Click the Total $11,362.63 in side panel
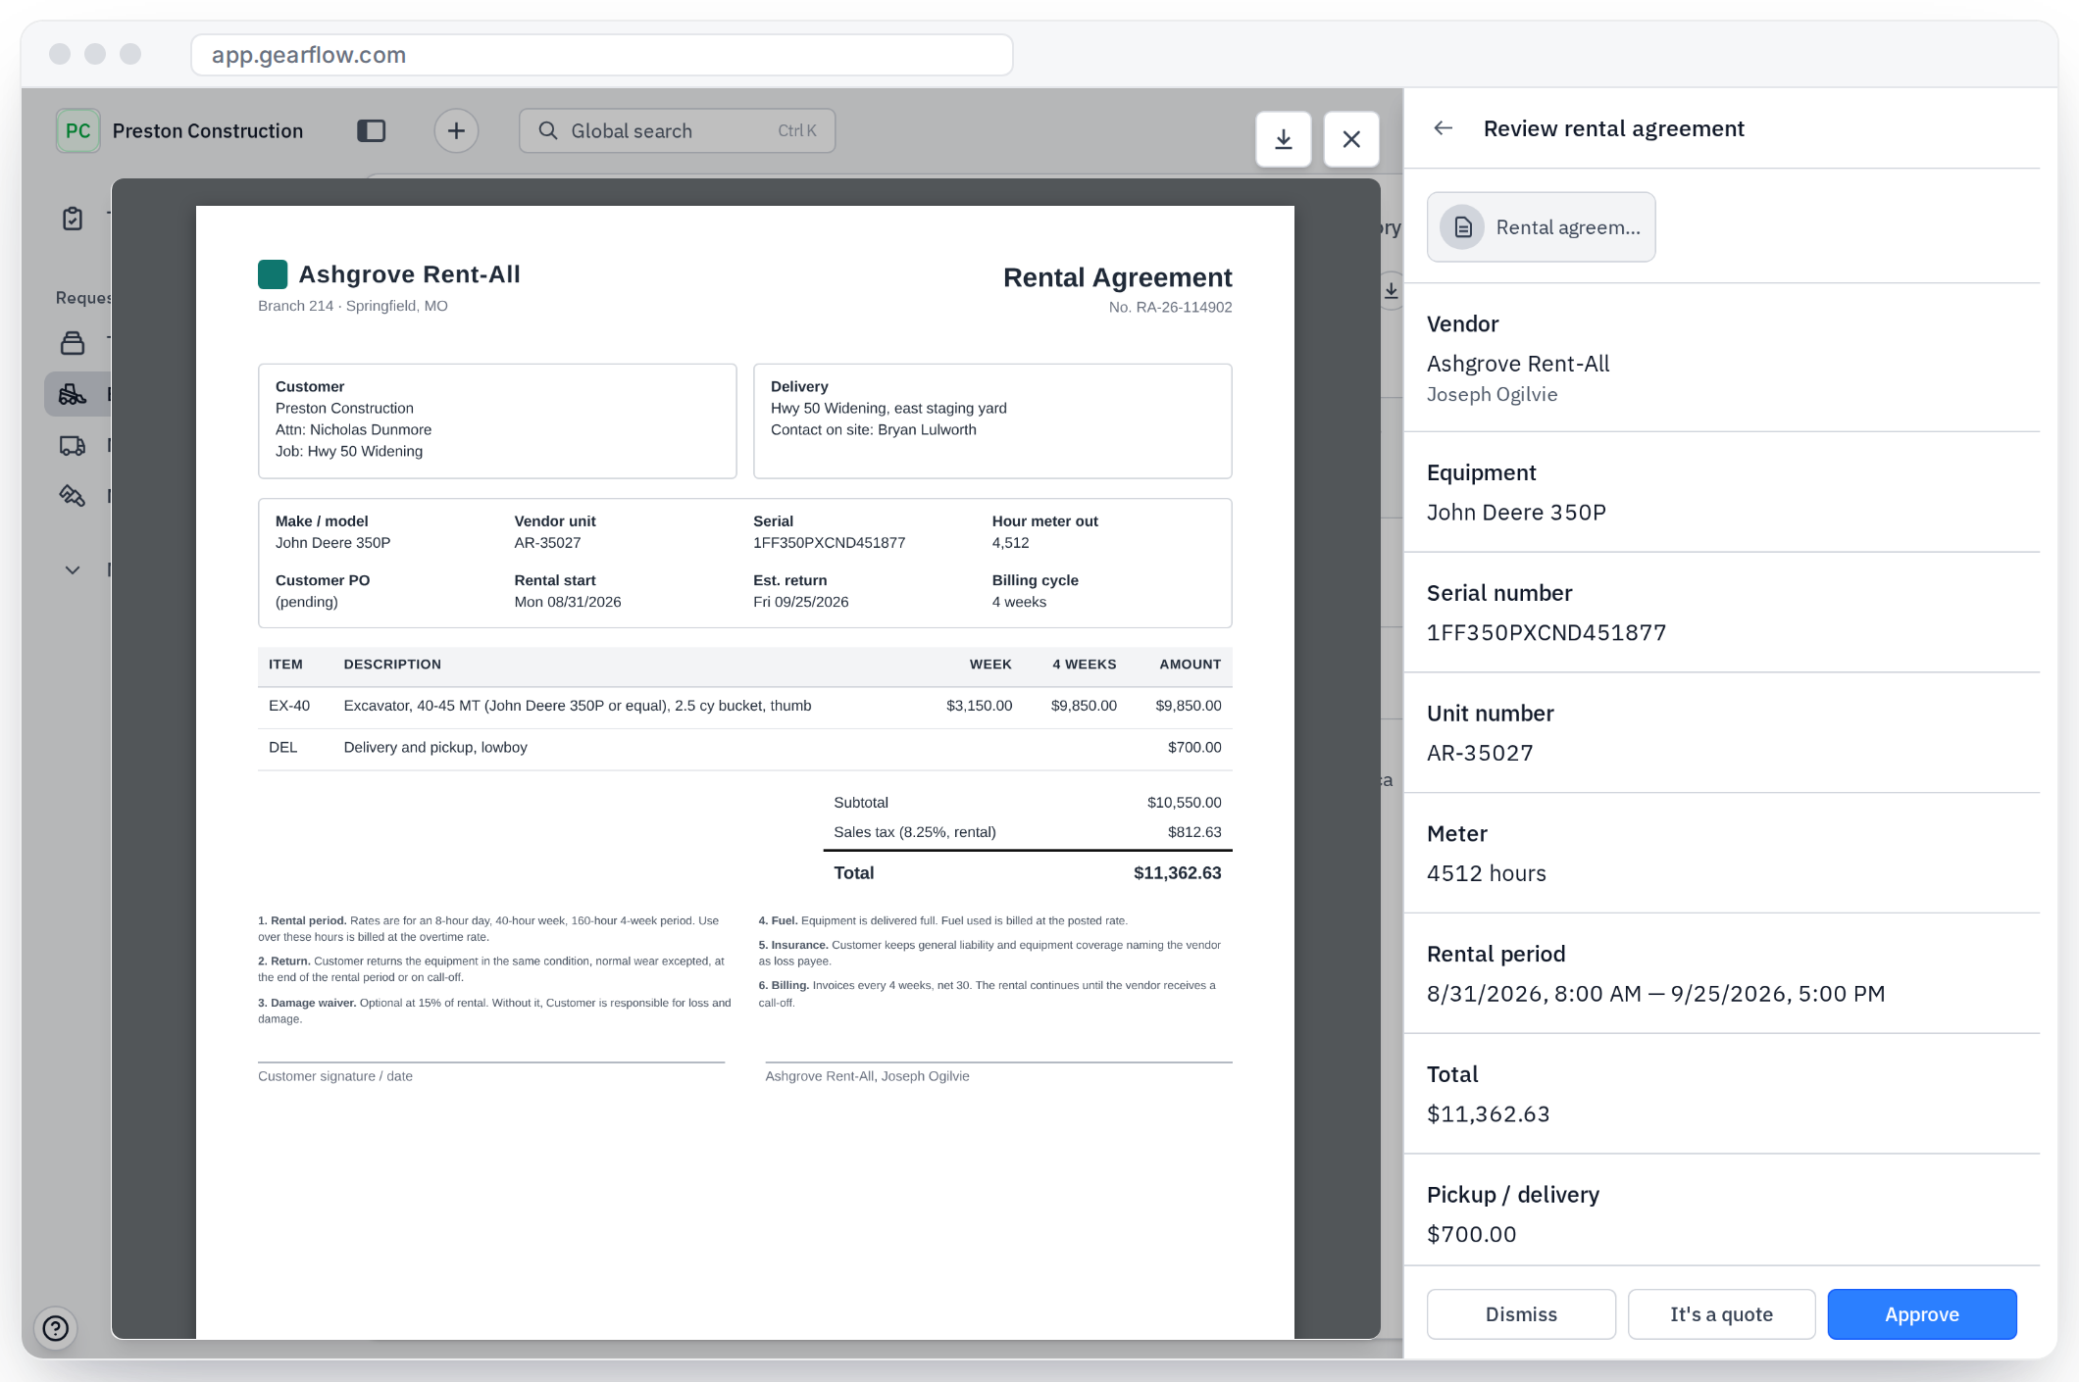This screenshot has height=1382, width=2079. point(1489,1114)
